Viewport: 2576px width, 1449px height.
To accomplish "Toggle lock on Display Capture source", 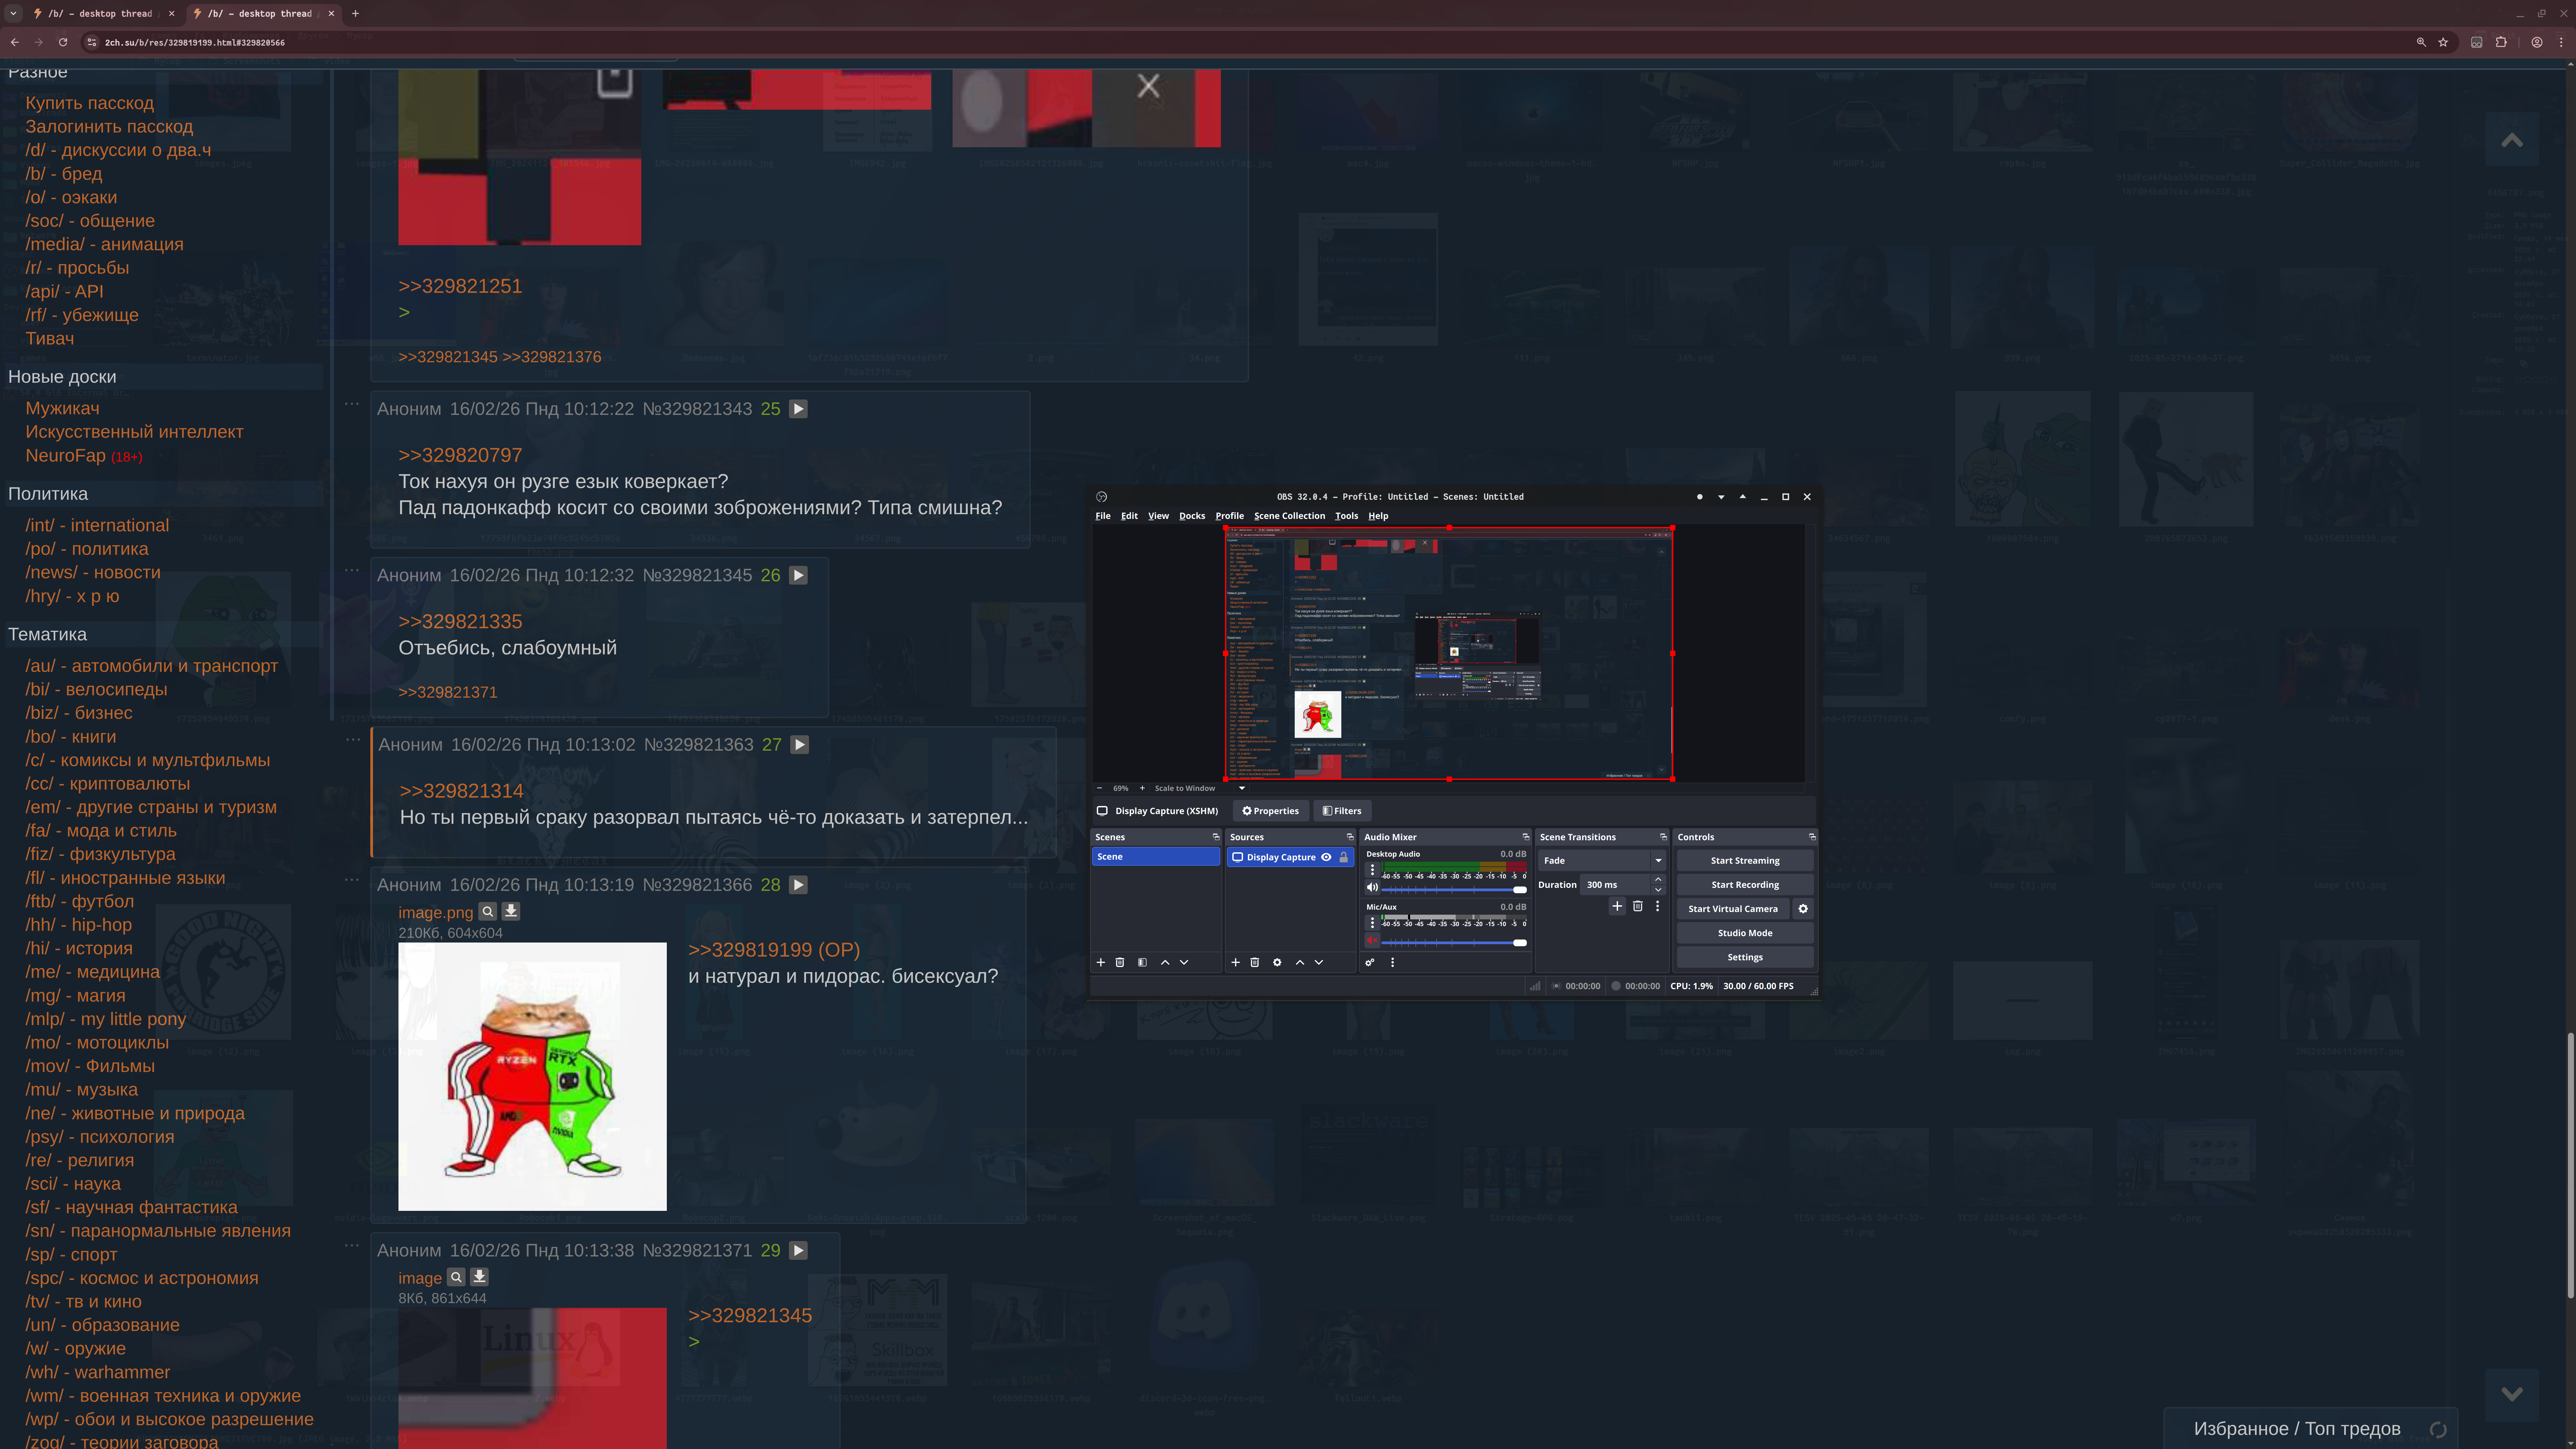I will point(1344,857).
